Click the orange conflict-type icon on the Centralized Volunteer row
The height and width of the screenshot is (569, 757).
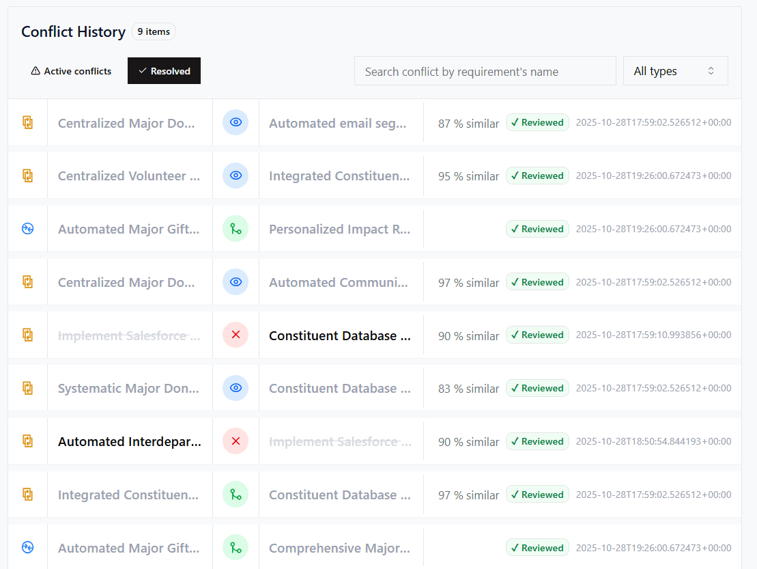pyautogui.click(x=27, y=176)
